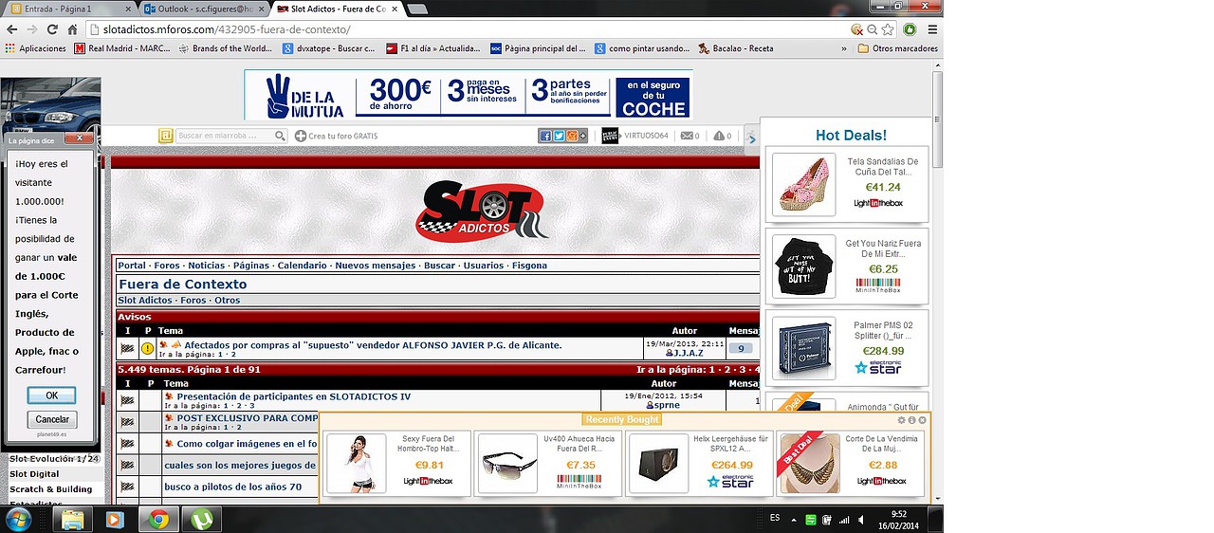Image resolution: width=1214 pixels, height=533 pixels.
Task: Open the Recently Bought ad settings gear
Action: [902, 419]
